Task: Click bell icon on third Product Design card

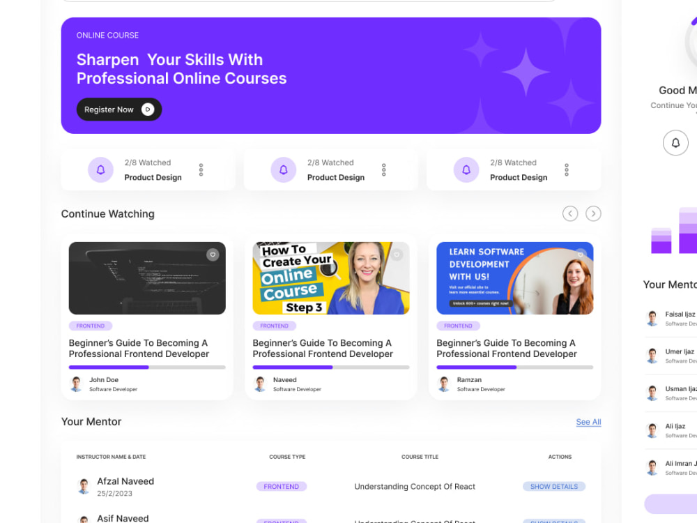Action: point(466,170)
